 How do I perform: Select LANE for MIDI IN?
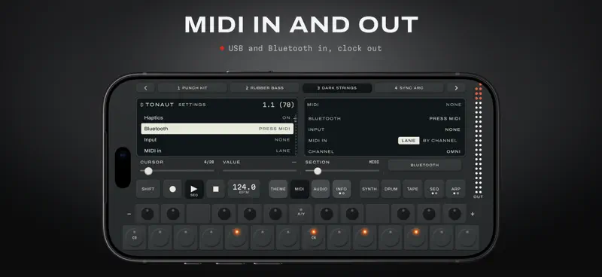[409, 141]
